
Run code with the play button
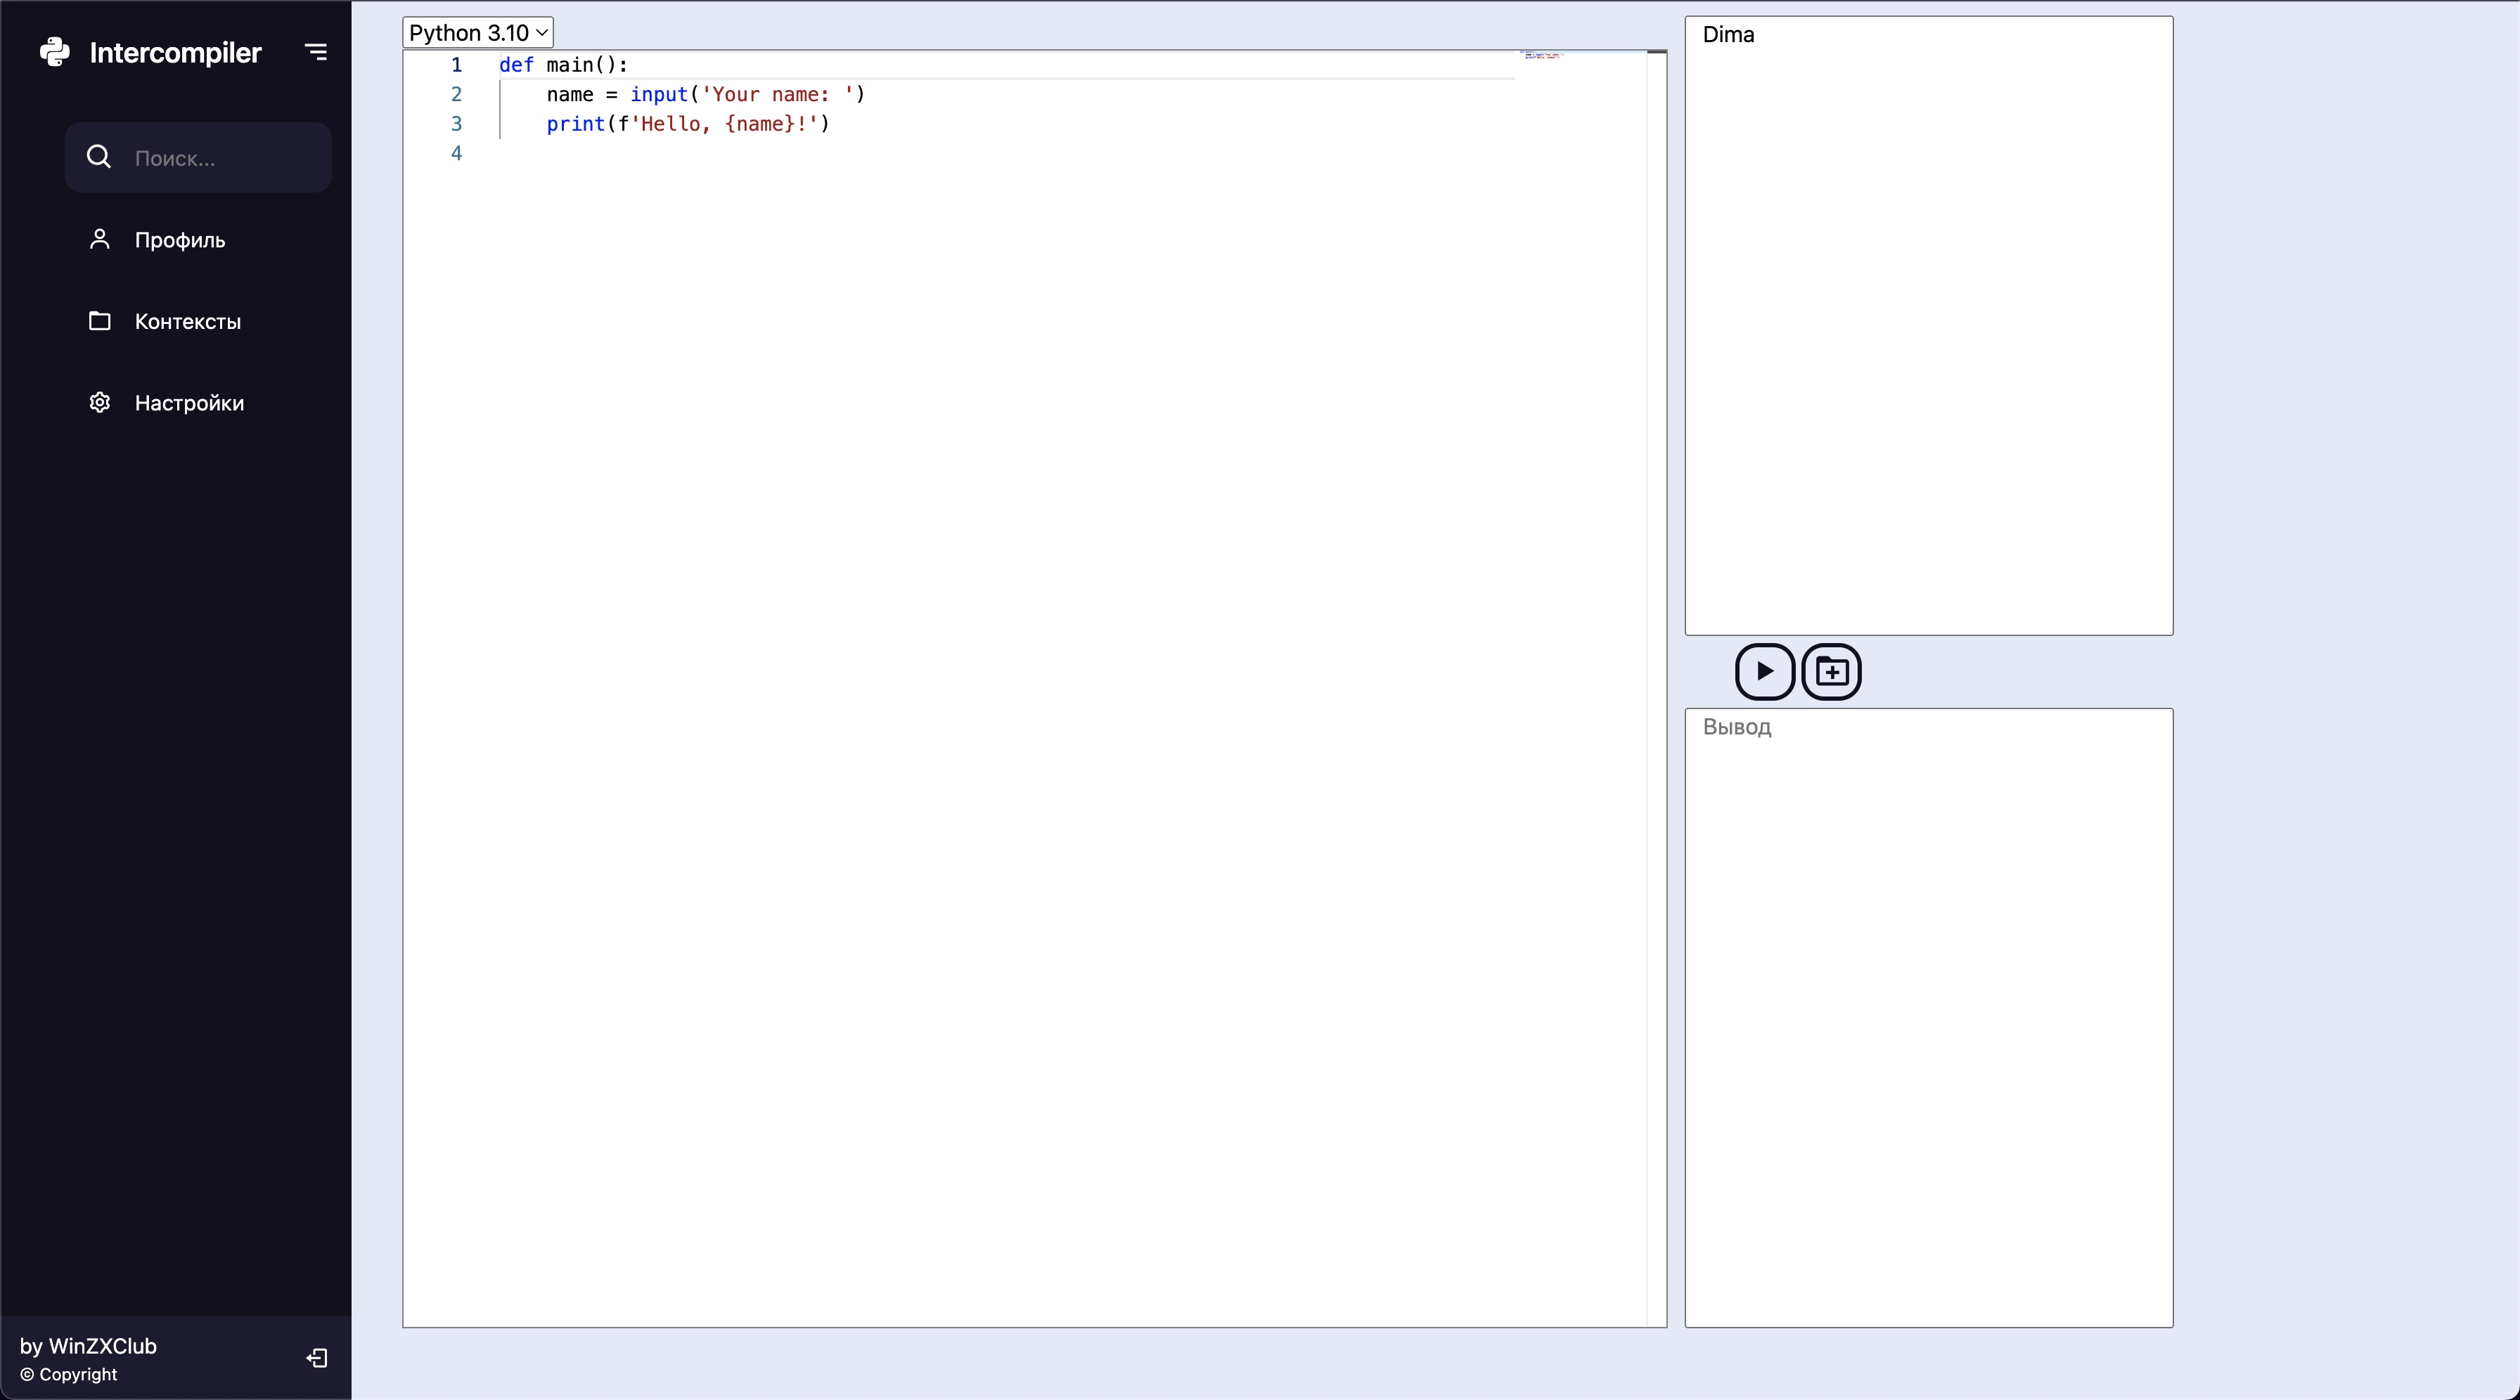pyautogui.click(x=1764, y=672)
